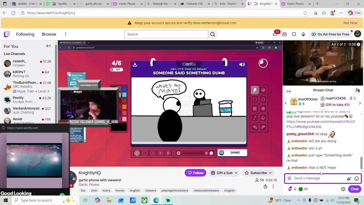The height and width of the screenshot is (205, 364).
Task: Click the Twitch search magnifier button
Action: coord(213,34)
